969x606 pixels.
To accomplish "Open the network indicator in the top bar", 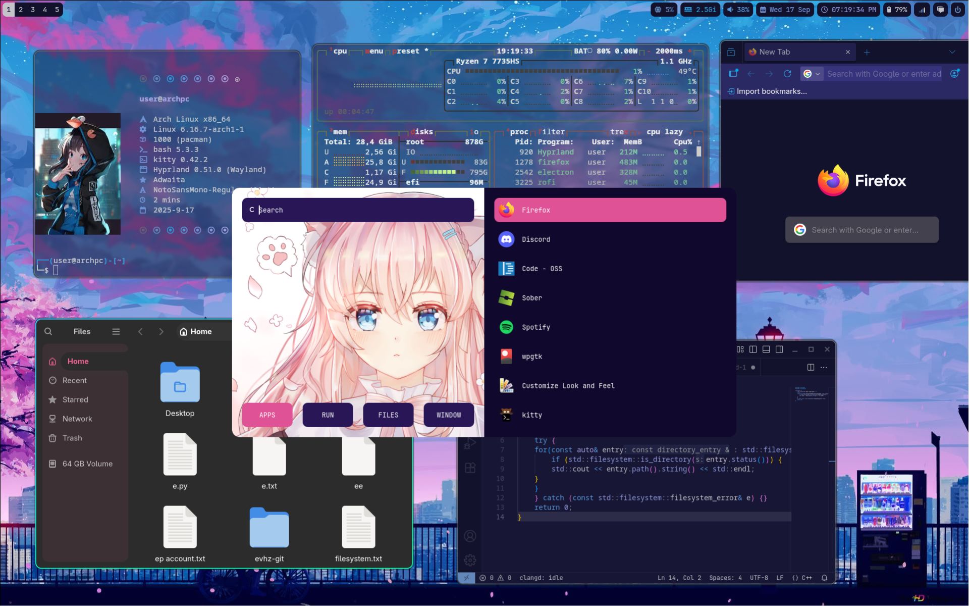I will [923, 10].
